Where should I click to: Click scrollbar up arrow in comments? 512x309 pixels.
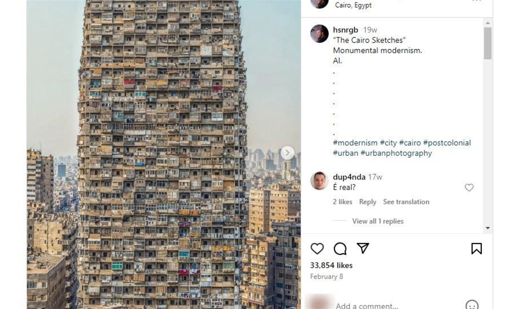pyautogui.click(x=488, y=23)
